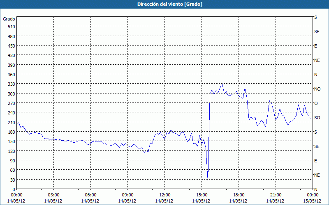Click the "S" compass label level with 180

coord(315,132)
